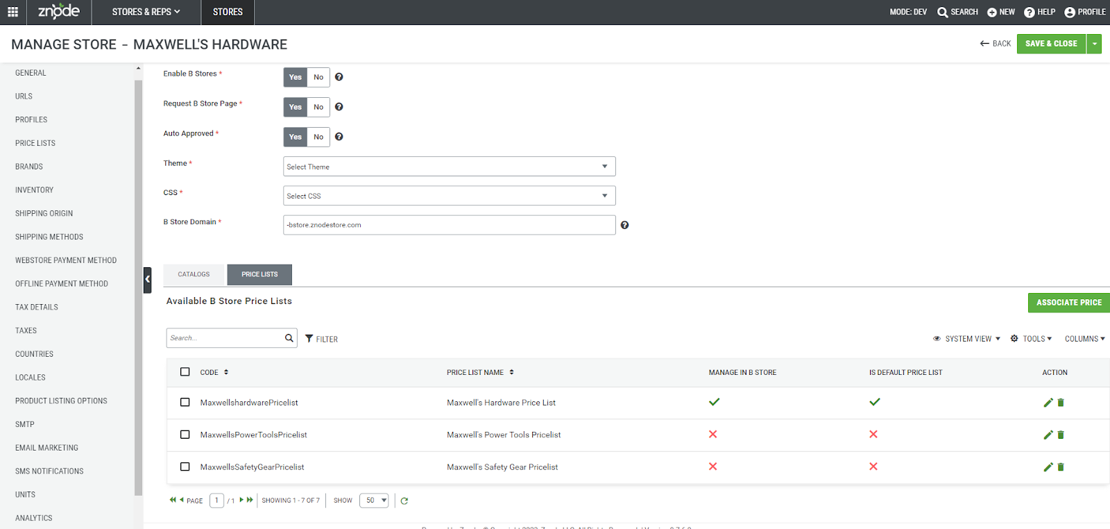Click the Save & Close button
This screenshot has width=1110, height=529.
1051,44
